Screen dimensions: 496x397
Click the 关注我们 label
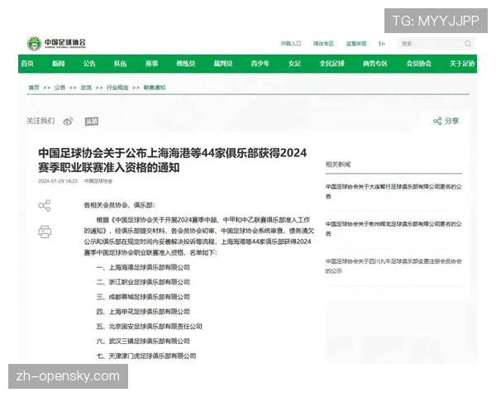point(41,121)
